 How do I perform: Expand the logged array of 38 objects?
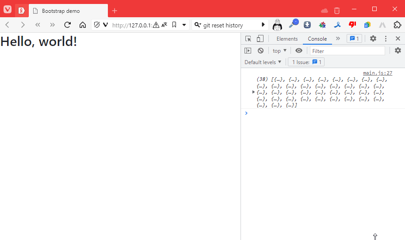253,92
